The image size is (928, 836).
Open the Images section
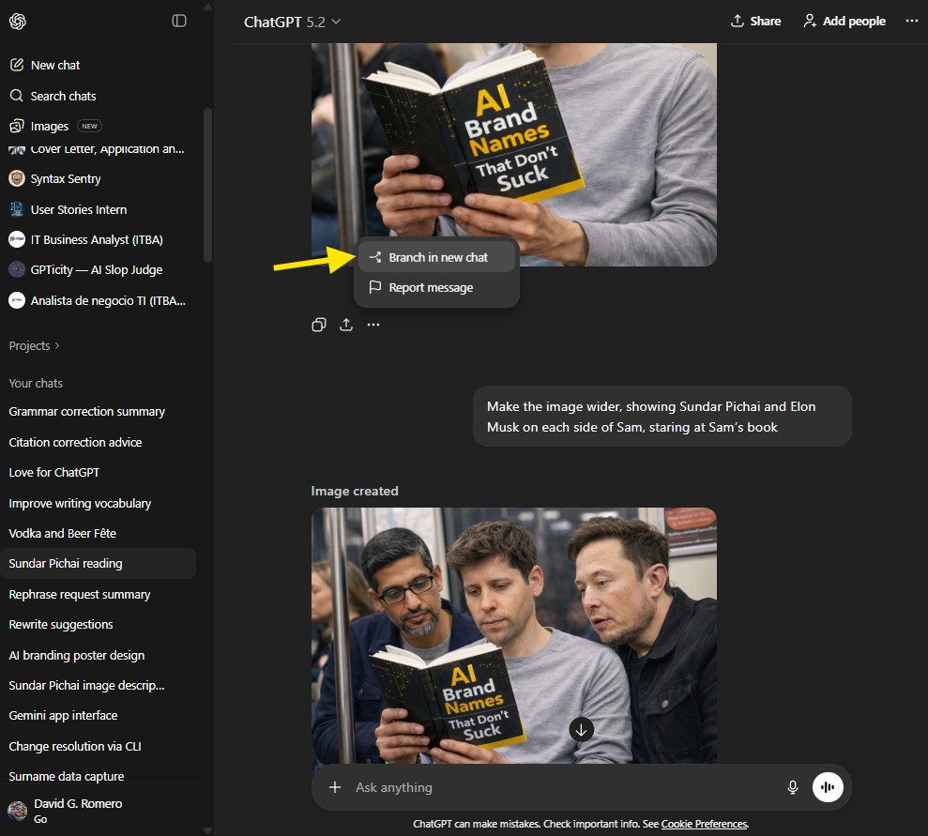47,125
